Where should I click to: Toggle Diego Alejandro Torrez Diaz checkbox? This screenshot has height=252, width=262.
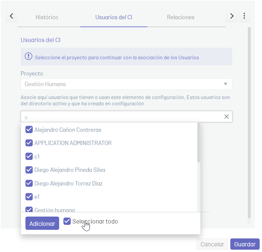pos(29,183)
